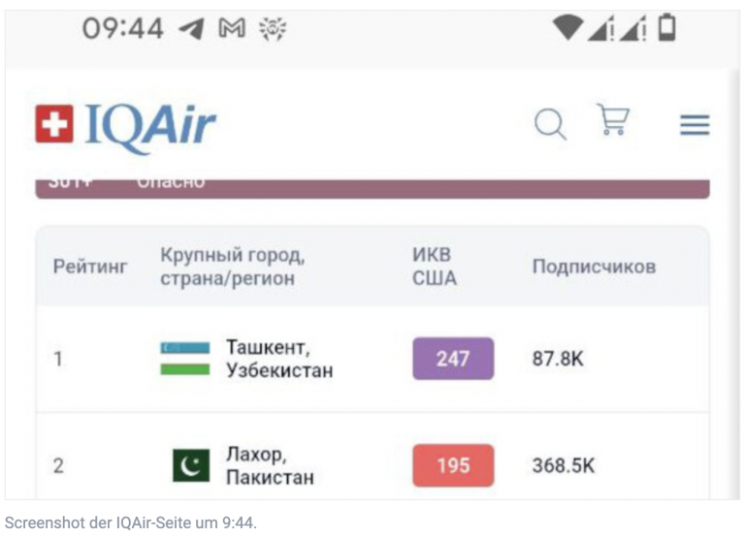This screenshot has width=745, height=538.
Task: Tap the Wi-Fi status icon
Action: 567,28
